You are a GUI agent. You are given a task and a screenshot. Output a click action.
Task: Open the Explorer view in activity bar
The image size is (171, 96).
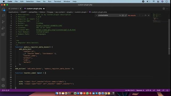pyautogui.click(x=3, y=9)
